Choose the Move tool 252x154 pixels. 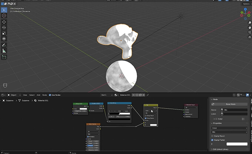pyautogui.click(x=4, y=22)
